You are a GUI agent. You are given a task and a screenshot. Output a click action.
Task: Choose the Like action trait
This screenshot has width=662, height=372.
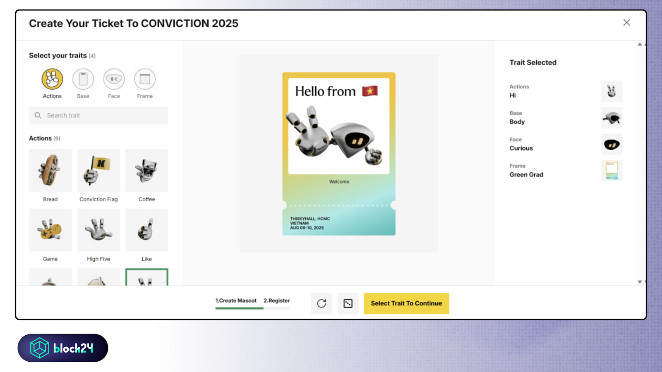point(147,230)
